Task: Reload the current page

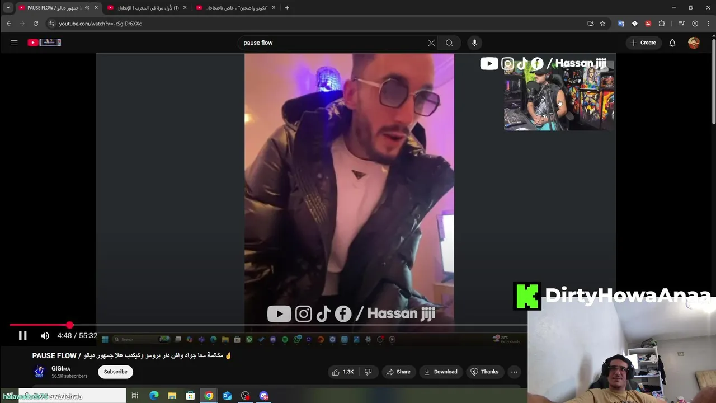Action: [x=36, y=24]
